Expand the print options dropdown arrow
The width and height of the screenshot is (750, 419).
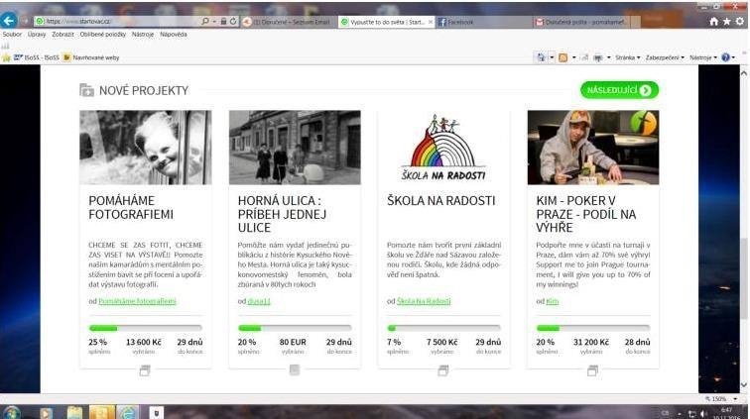coord(608,57)
